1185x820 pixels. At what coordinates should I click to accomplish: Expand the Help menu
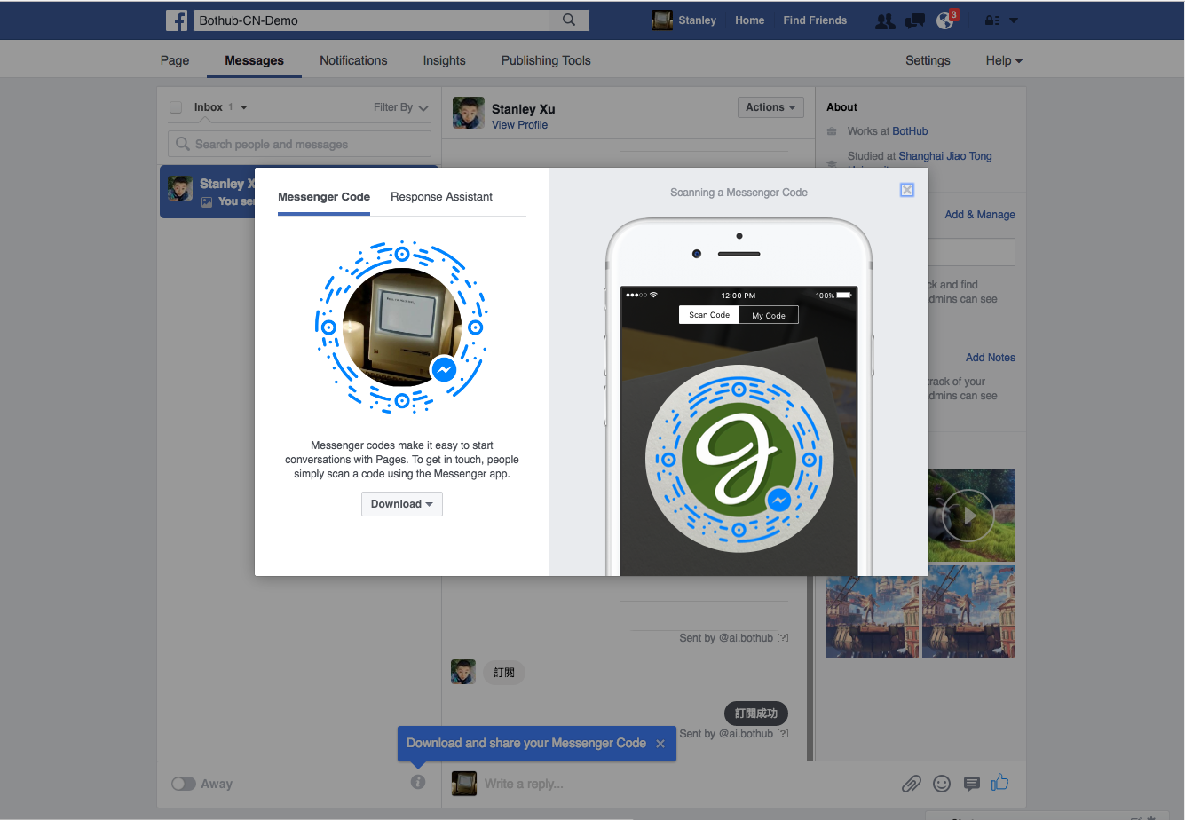click(x=1004, y=60)
